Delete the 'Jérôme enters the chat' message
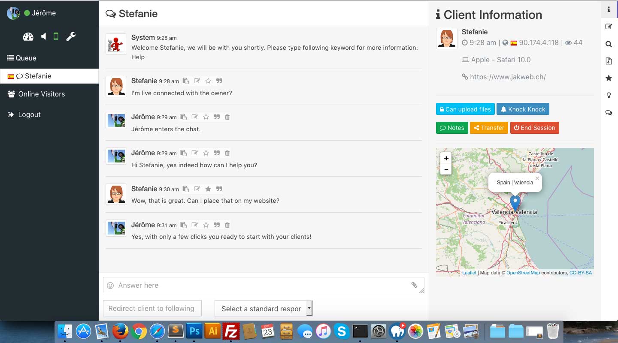 pyautogui.click(x=227, y=117)
